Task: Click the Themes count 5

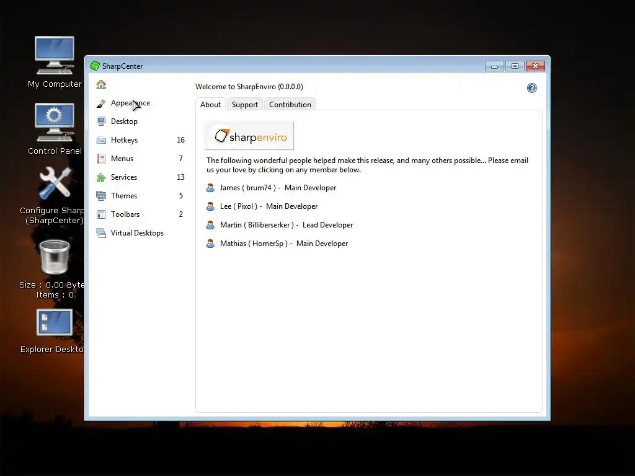Action: coord(180,196)
